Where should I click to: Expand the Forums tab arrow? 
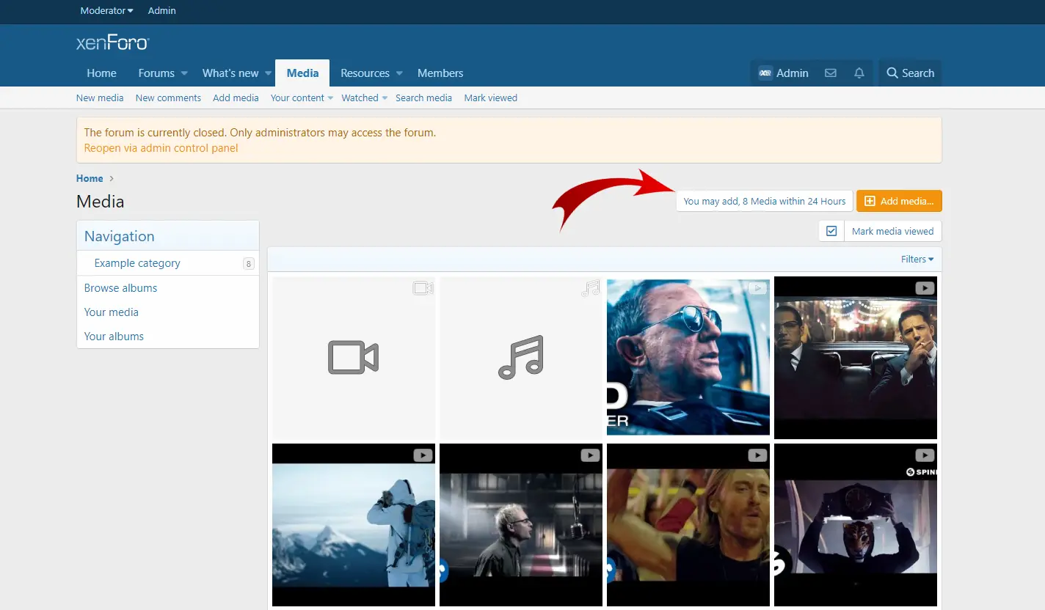184,73
